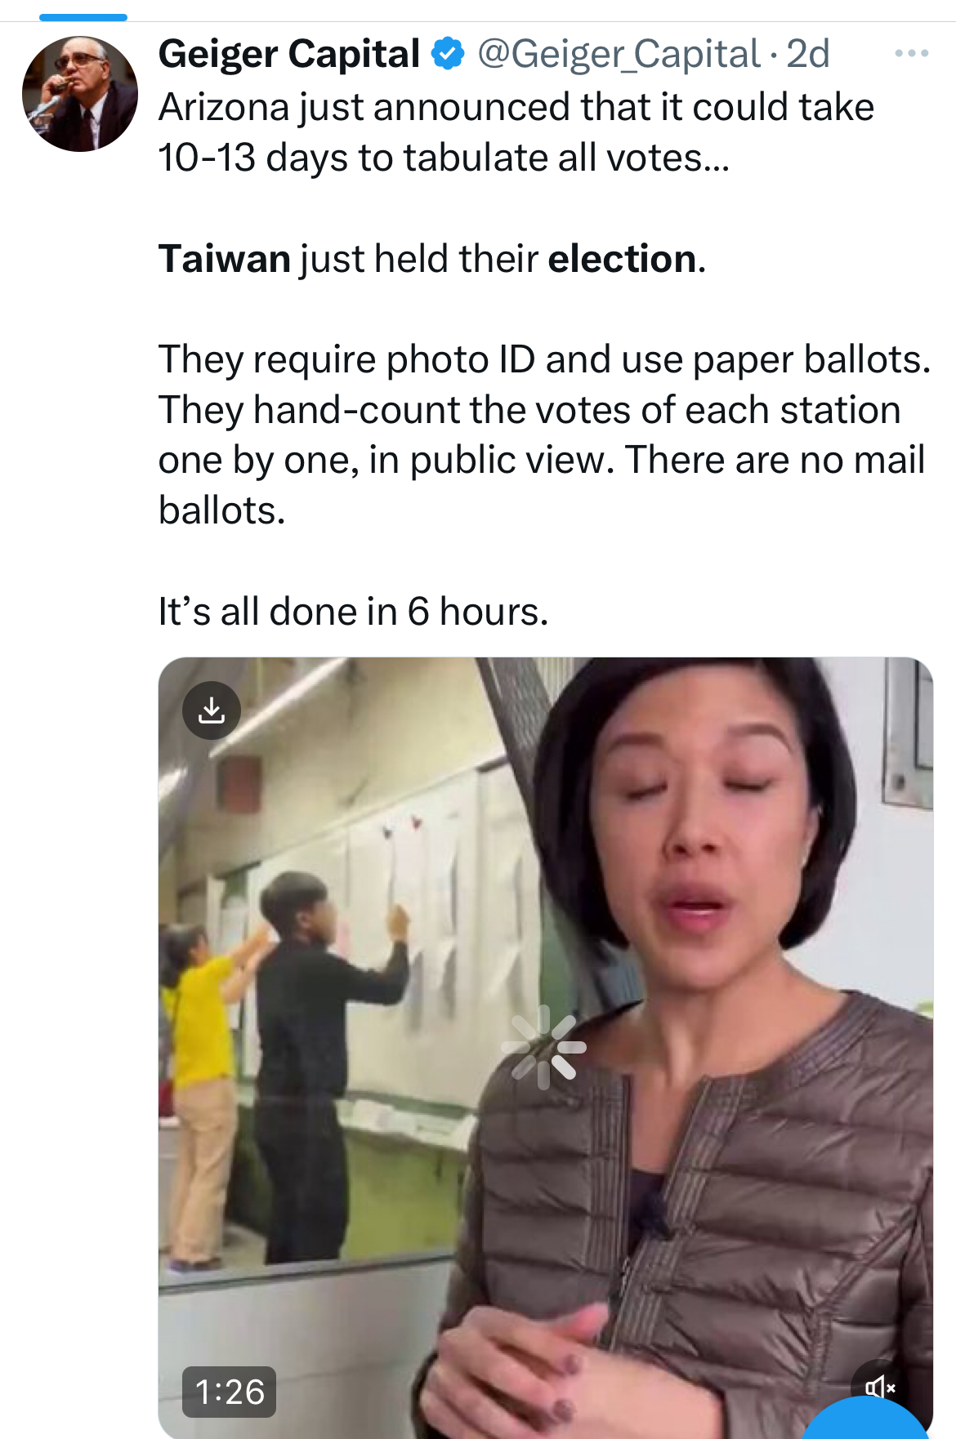Image resolution: width=956 pixels, height=1439 pixels.
Task: Select the blue active tab indicator at top
Action: coord(83,17)
